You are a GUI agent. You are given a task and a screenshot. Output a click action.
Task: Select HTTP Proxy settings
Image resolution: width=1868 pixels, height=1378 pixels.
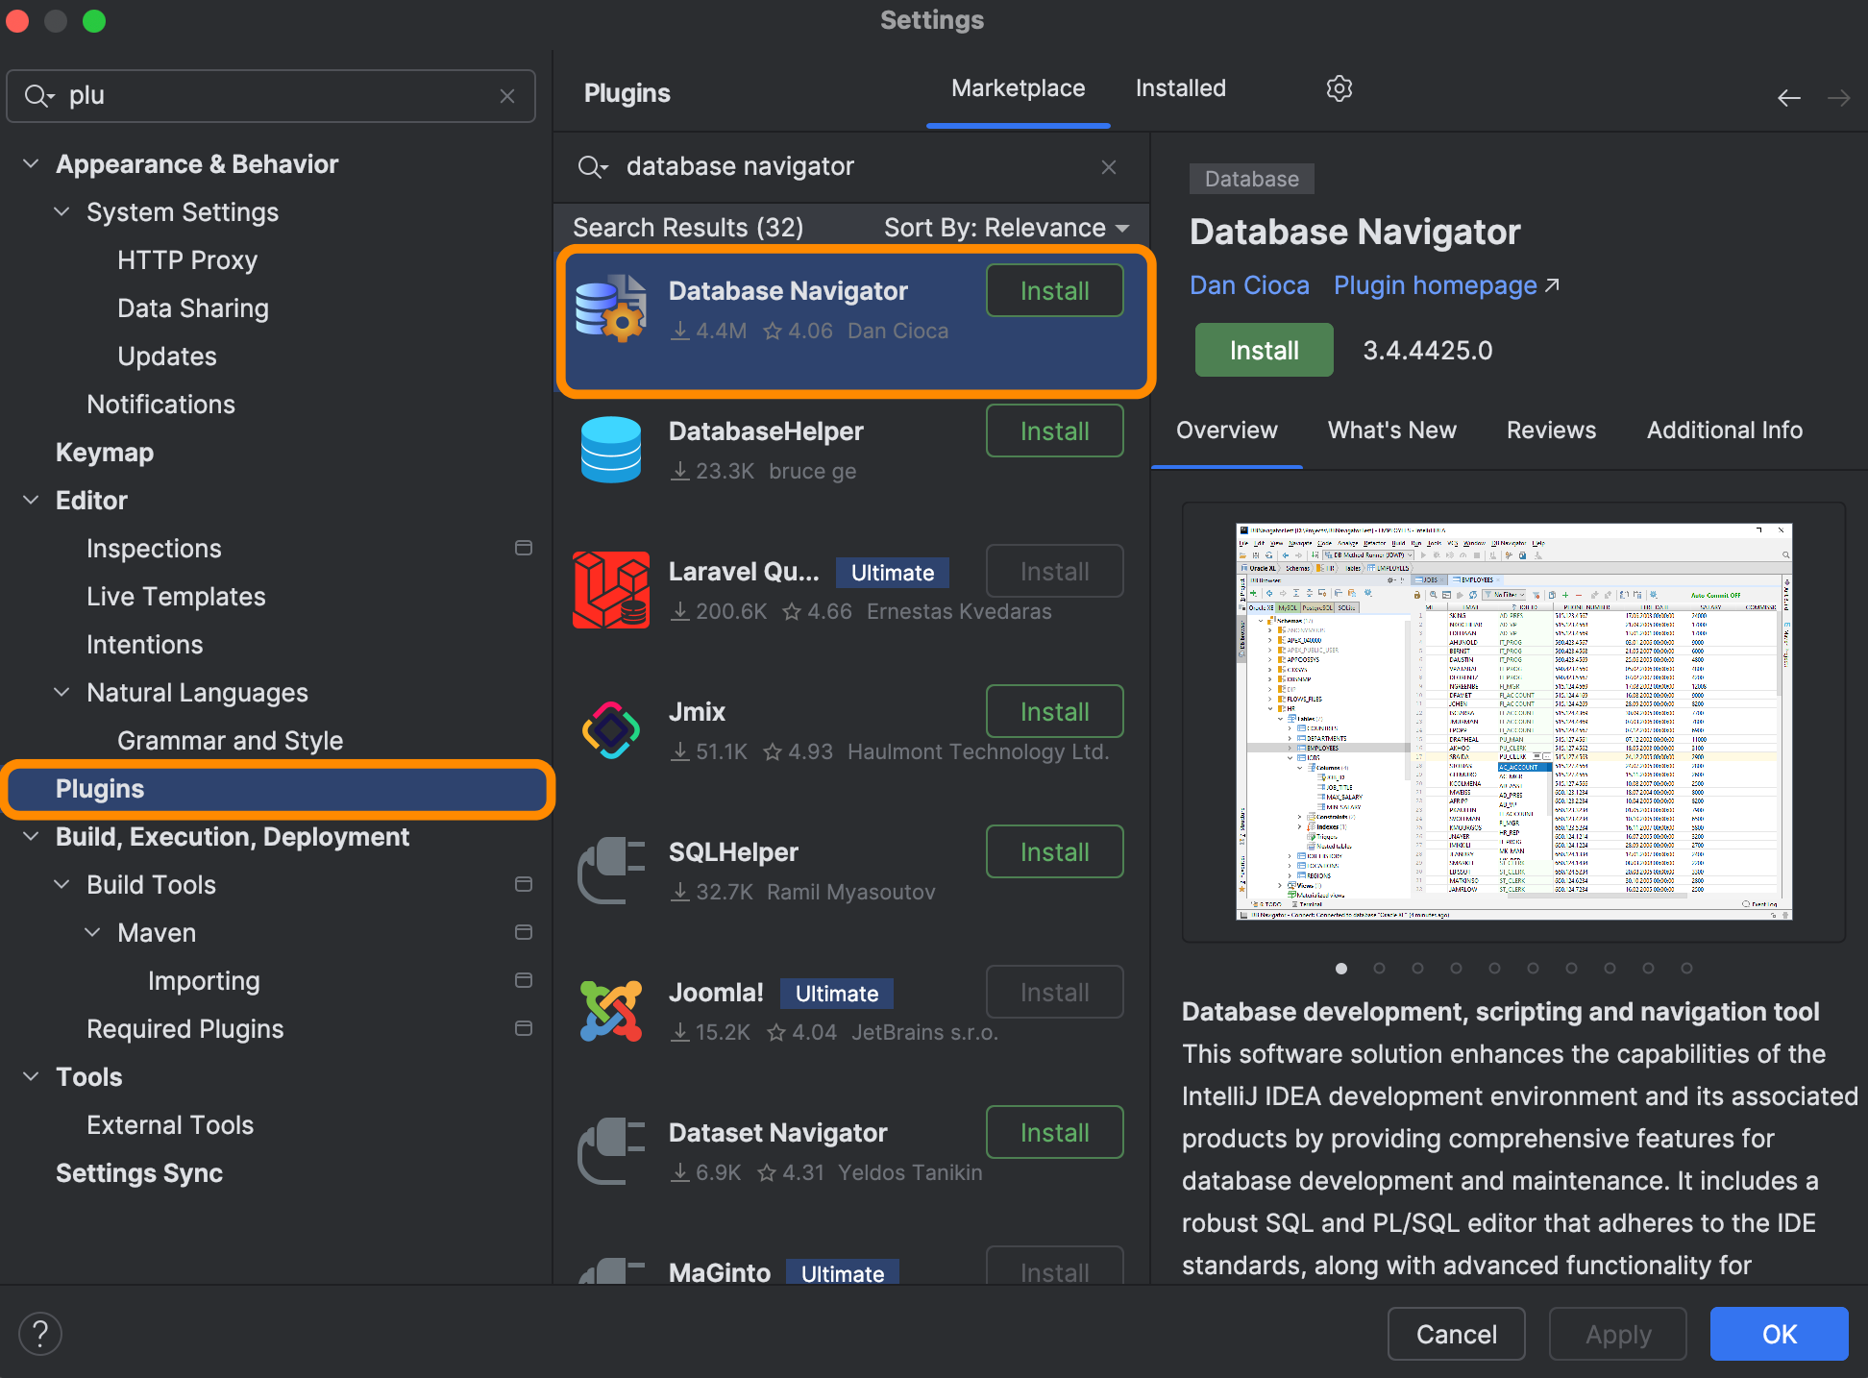(x=187, y=260)
